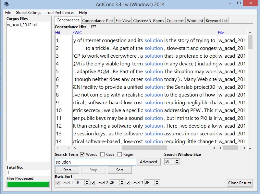Click the AntConc app icon in title bar
260x194 pixels.
pyautogui.click(x=6, y=4)
